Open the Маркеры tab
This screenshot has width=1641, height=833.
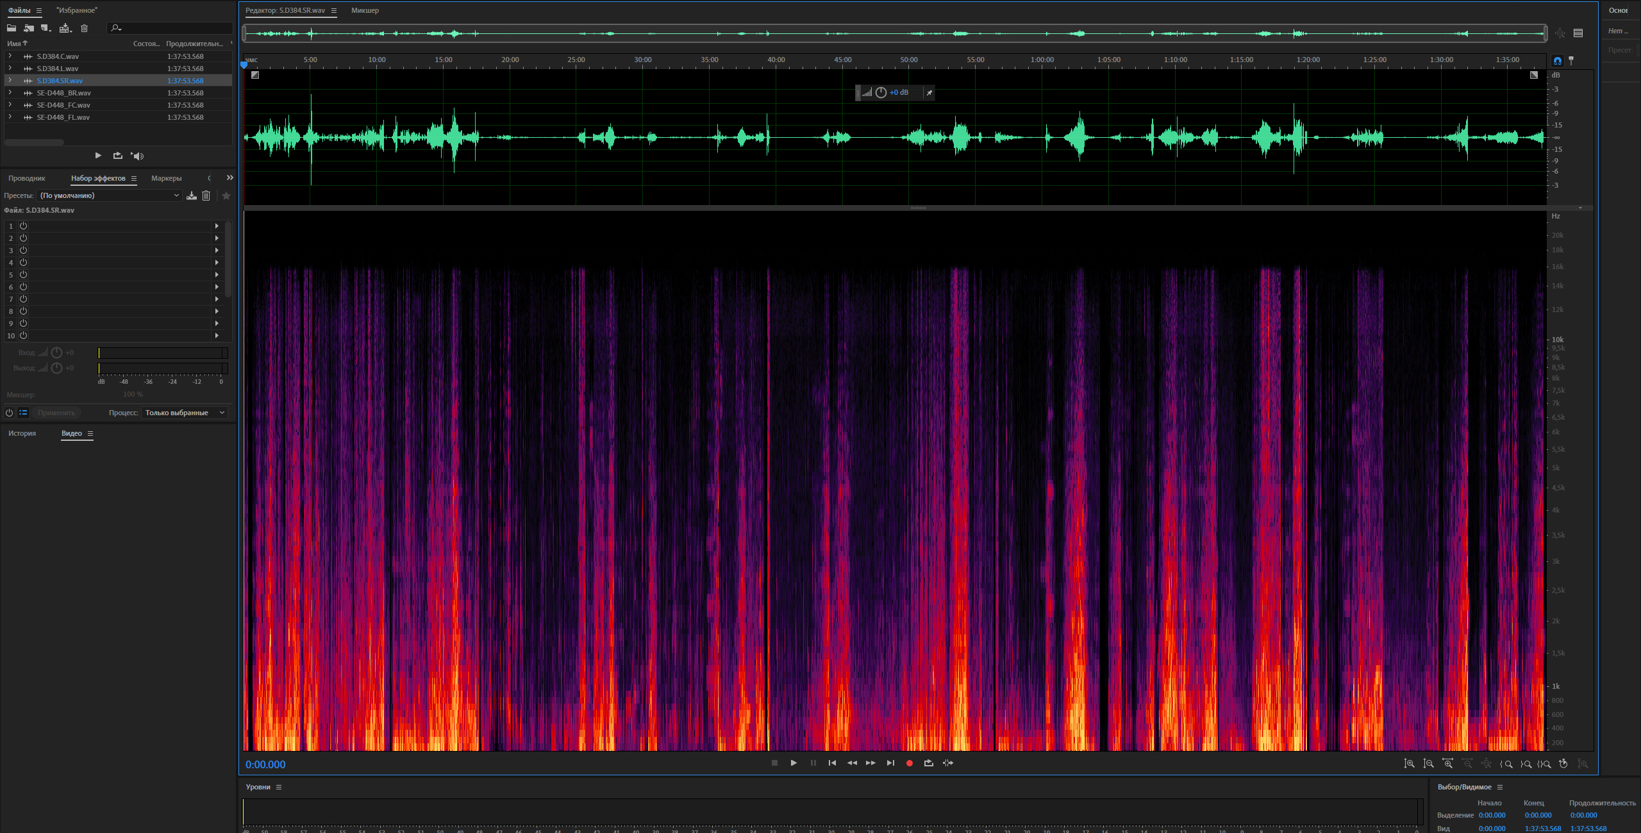click(x=166, y=178)
